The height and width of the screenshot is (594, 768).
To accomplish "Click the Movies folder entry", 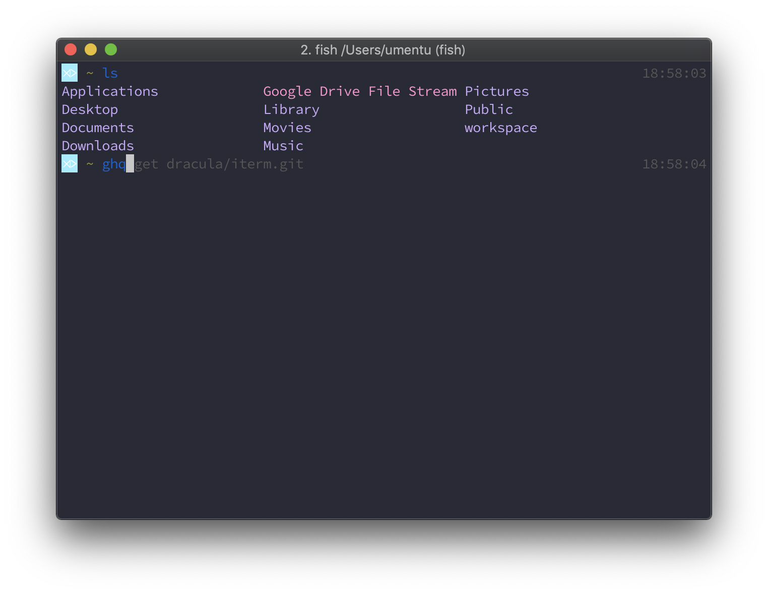I will (287, 128).
